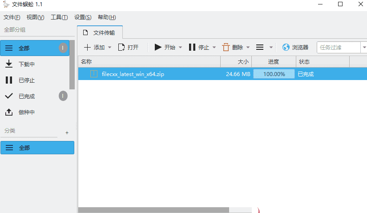Viewport: 367px width, 213px height.
Task: Click the 任务过滤 filter input field
Action: tap(338, 48)
